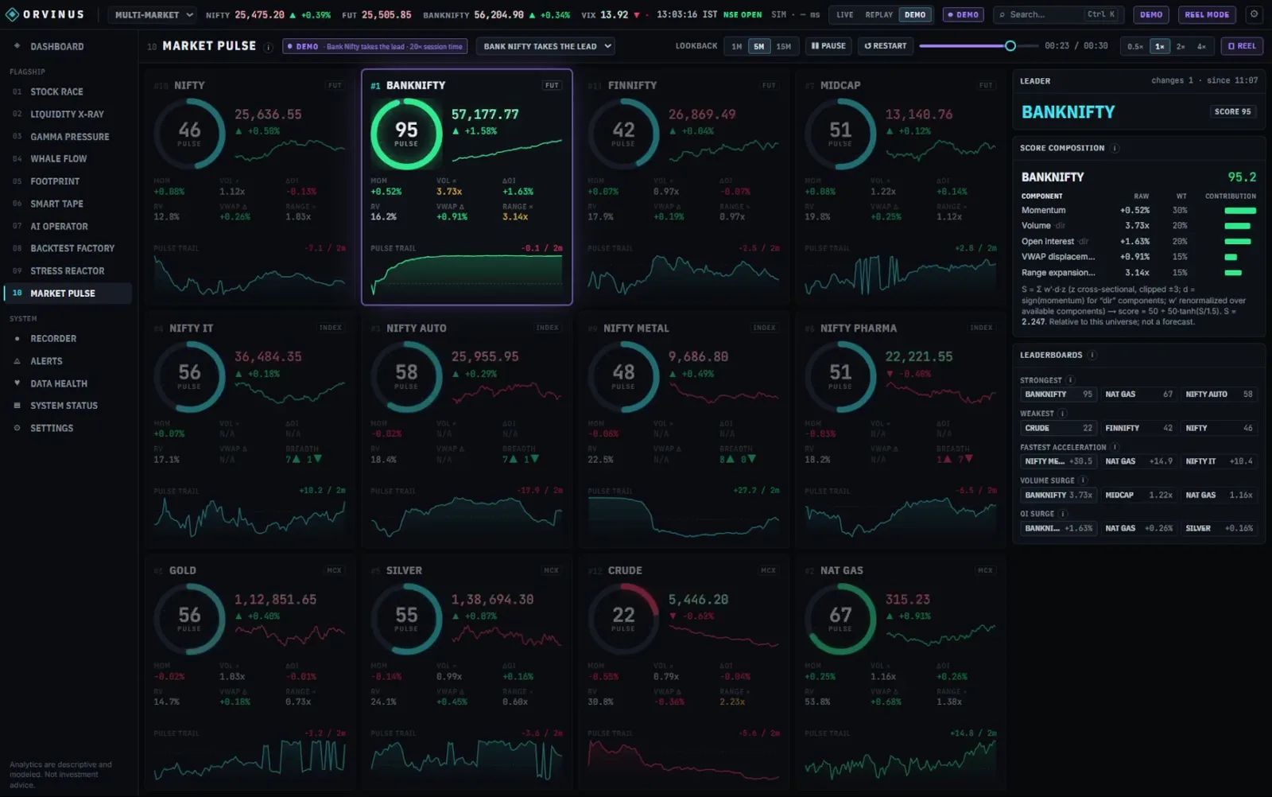Open Liquidity X-Ray in the sidebar
The image size is (1272, 797).
(x=67, y=114)
